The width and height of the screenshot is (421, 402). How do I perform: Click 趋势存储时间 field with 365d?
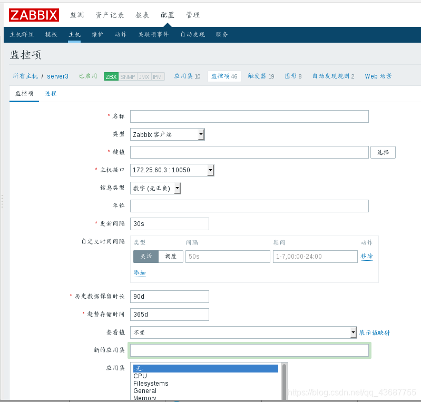(170, 315)
